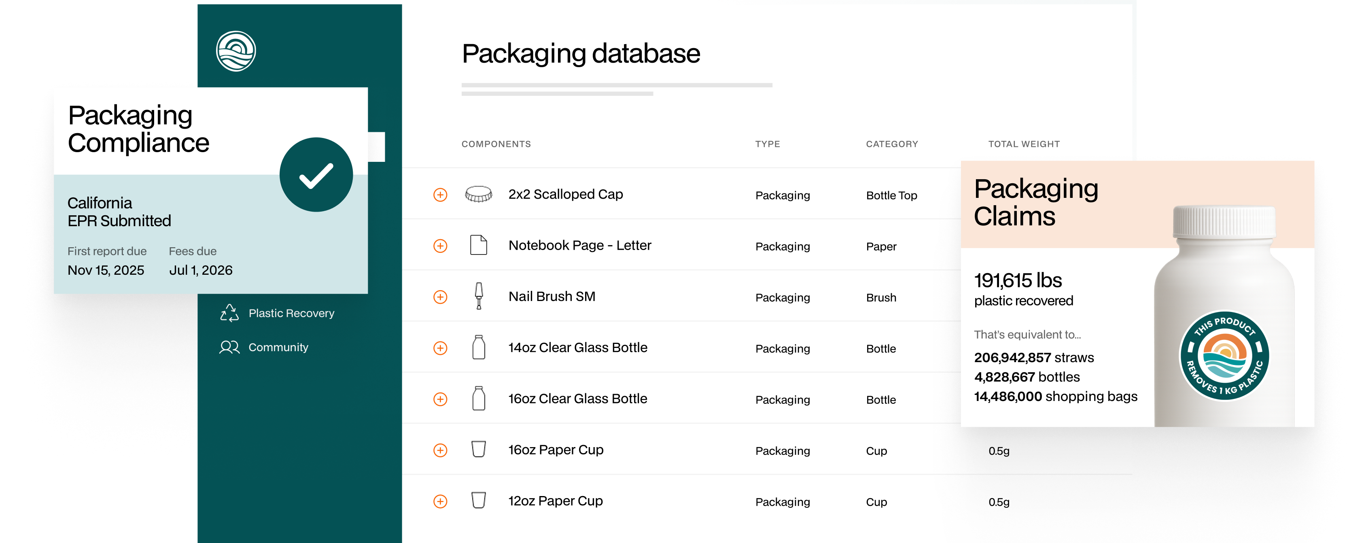Expand the Nail Brush SM row
This screenshot has height=543, width=1366.
(x=440, y=297)
